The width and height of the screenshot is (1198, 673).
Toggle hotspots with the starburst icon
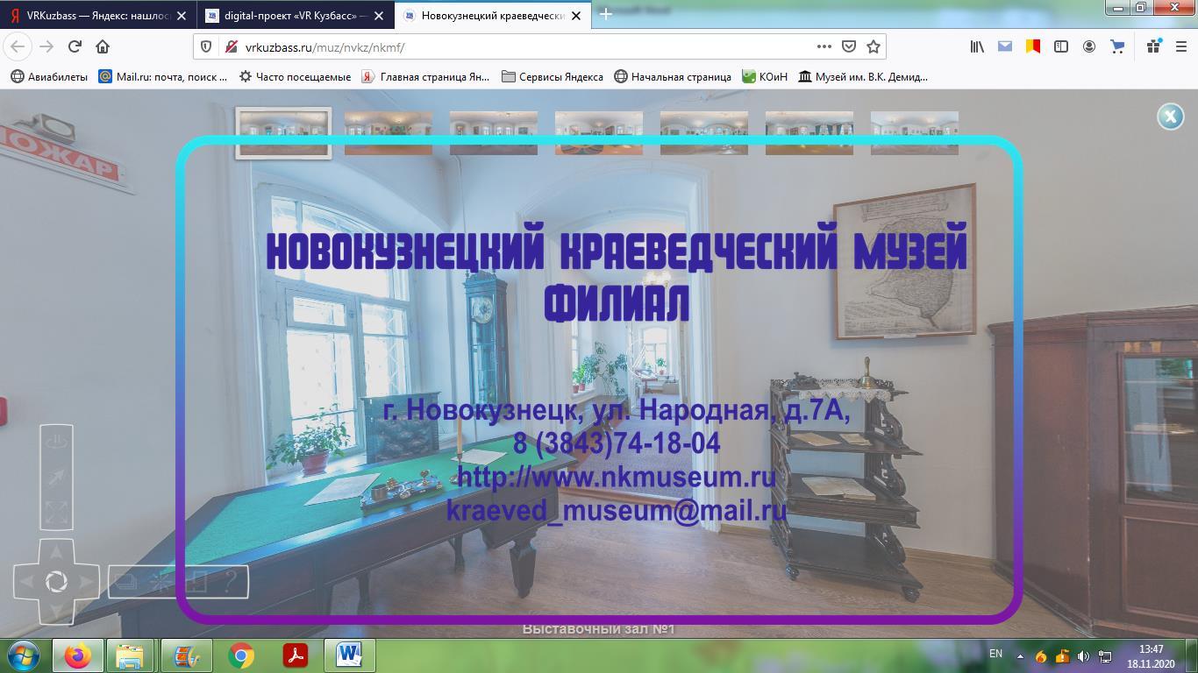click(x=161, y=582)
